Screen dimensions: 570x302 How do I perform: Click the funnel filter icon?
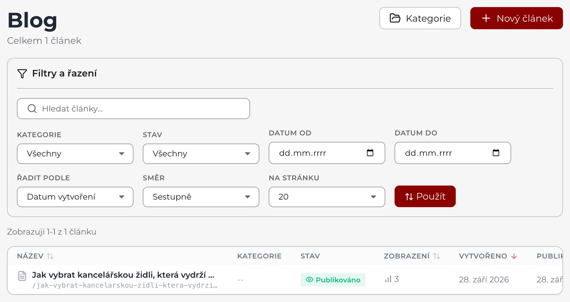[22, 73]
